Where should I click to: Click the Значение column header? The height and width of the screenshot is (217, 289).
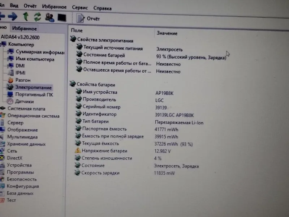click(x=167, y=33)
